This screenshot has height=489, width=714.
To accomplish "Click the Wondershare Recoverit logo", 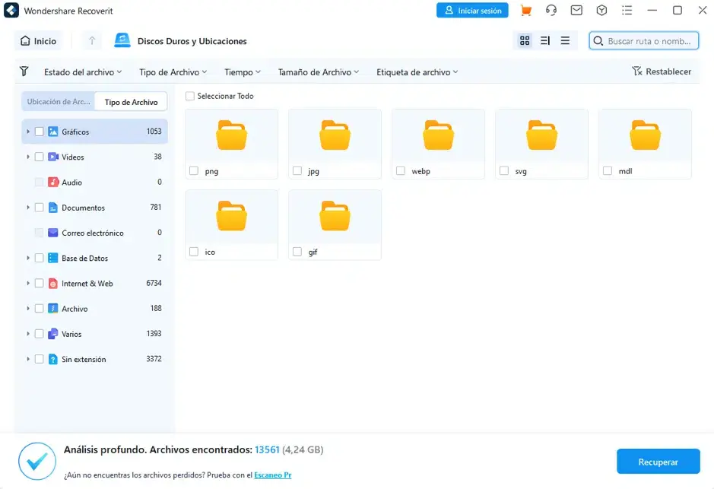I will tap(11, 11).
